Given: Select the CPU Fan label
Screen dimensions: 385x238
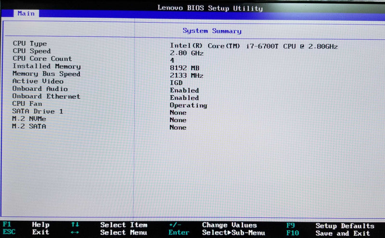Looking at the screenshot, I should (x=27, y=103).
